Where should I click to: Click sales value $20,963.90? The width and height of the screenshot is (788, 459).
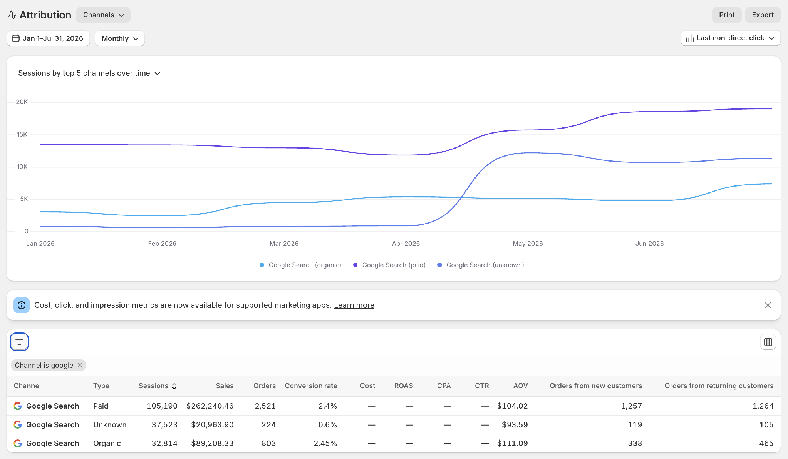[212, 425]
